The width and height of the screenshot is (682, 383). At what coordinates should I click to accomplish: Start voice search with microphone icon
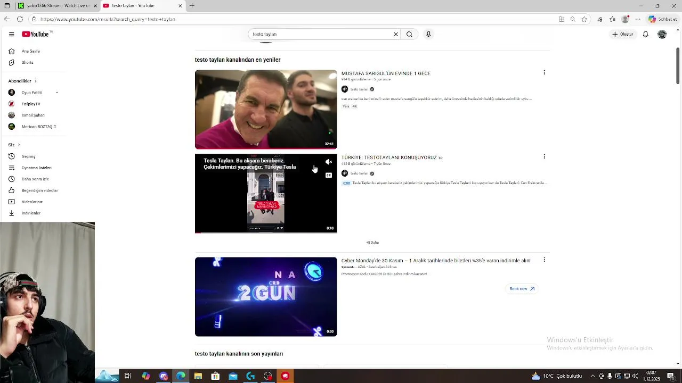(x=428, y=34)
